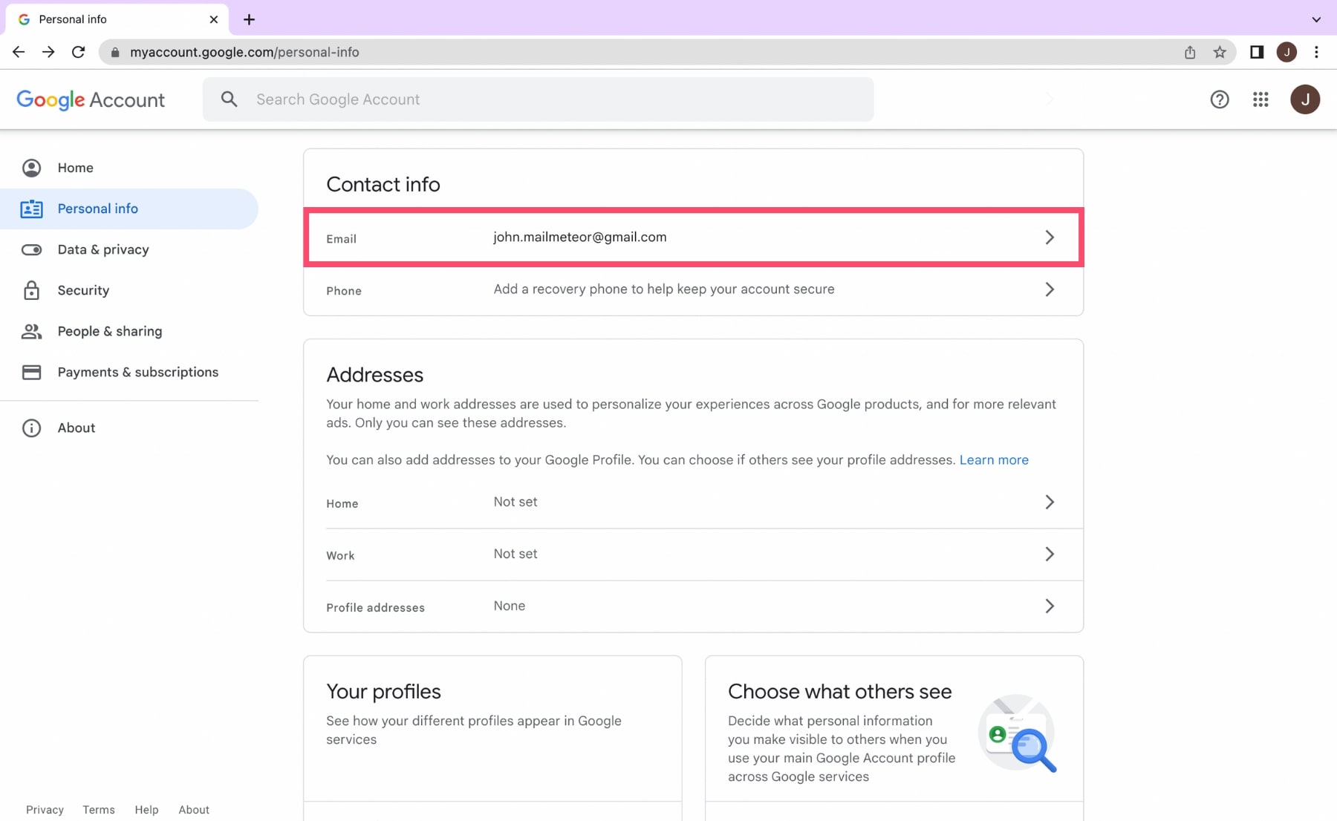
Task: Select the Security lock icon in sidebar
Action: [x=31, y=290]
